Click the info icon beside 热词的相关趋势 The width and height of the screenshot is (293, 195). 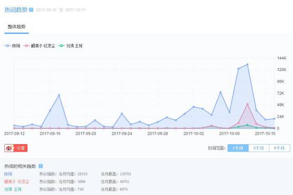tap(41, 166)
